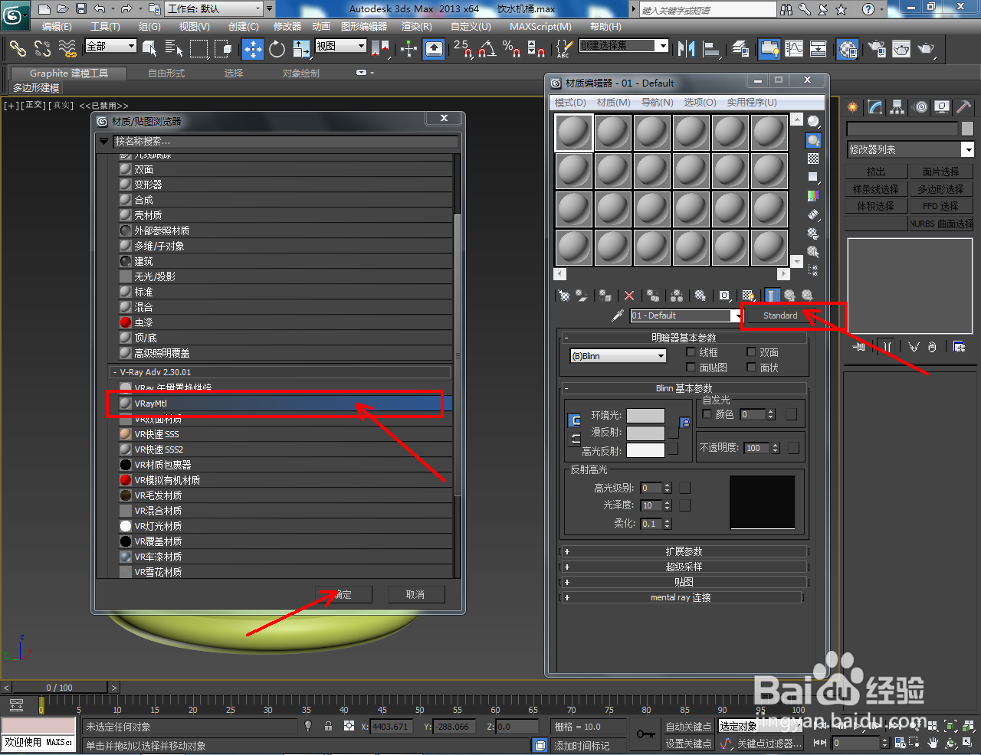Click the FFD 选择 modifier button
Screen dimensions: 981x755
tap(941, 206)
